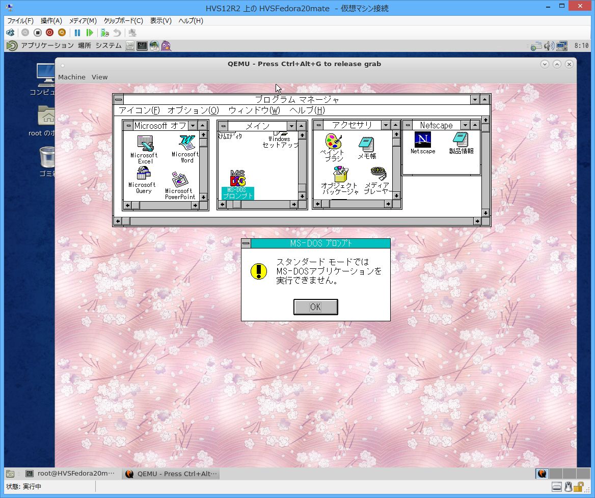Minimize the メイン group with down arrow

pos(291,126)
